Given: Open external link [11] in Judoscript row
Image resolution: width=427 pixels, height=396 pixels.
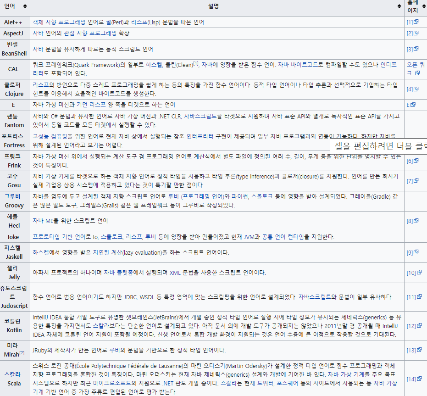Looking at the screenshot, I should 414,297.
